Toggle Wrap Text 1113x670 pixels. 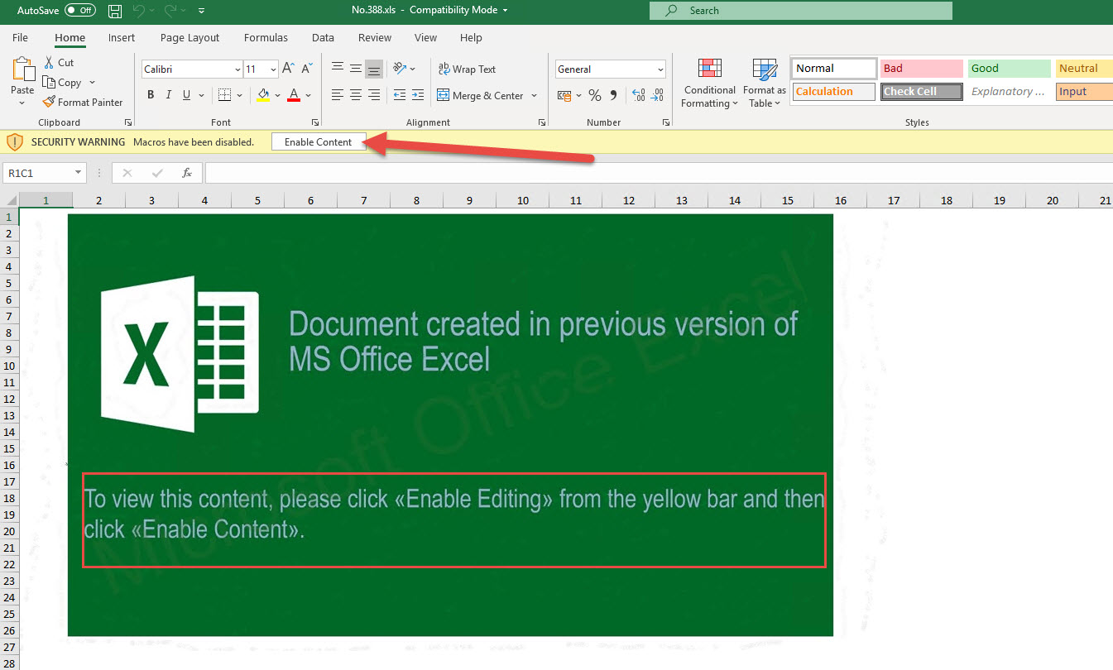click(x=467, y=69)
